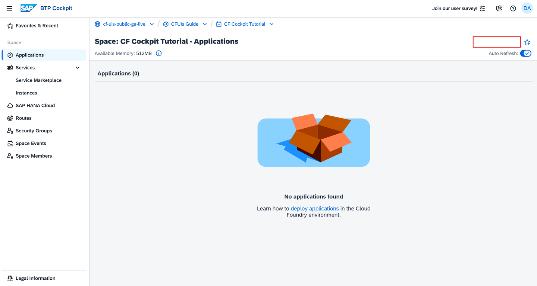The image size is (537, 286).
Task: Go to Instances
Action: [44, 93]
